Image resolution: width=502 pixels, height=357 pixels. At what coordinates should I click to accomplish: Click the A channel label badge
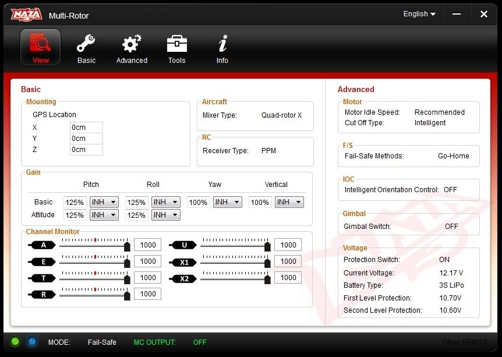coord(42,245)
